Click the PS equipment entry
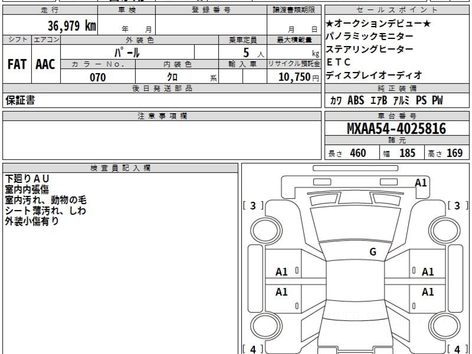Viewport: 472px width, 354px height. pyautogui.click(x=421, y=100)
